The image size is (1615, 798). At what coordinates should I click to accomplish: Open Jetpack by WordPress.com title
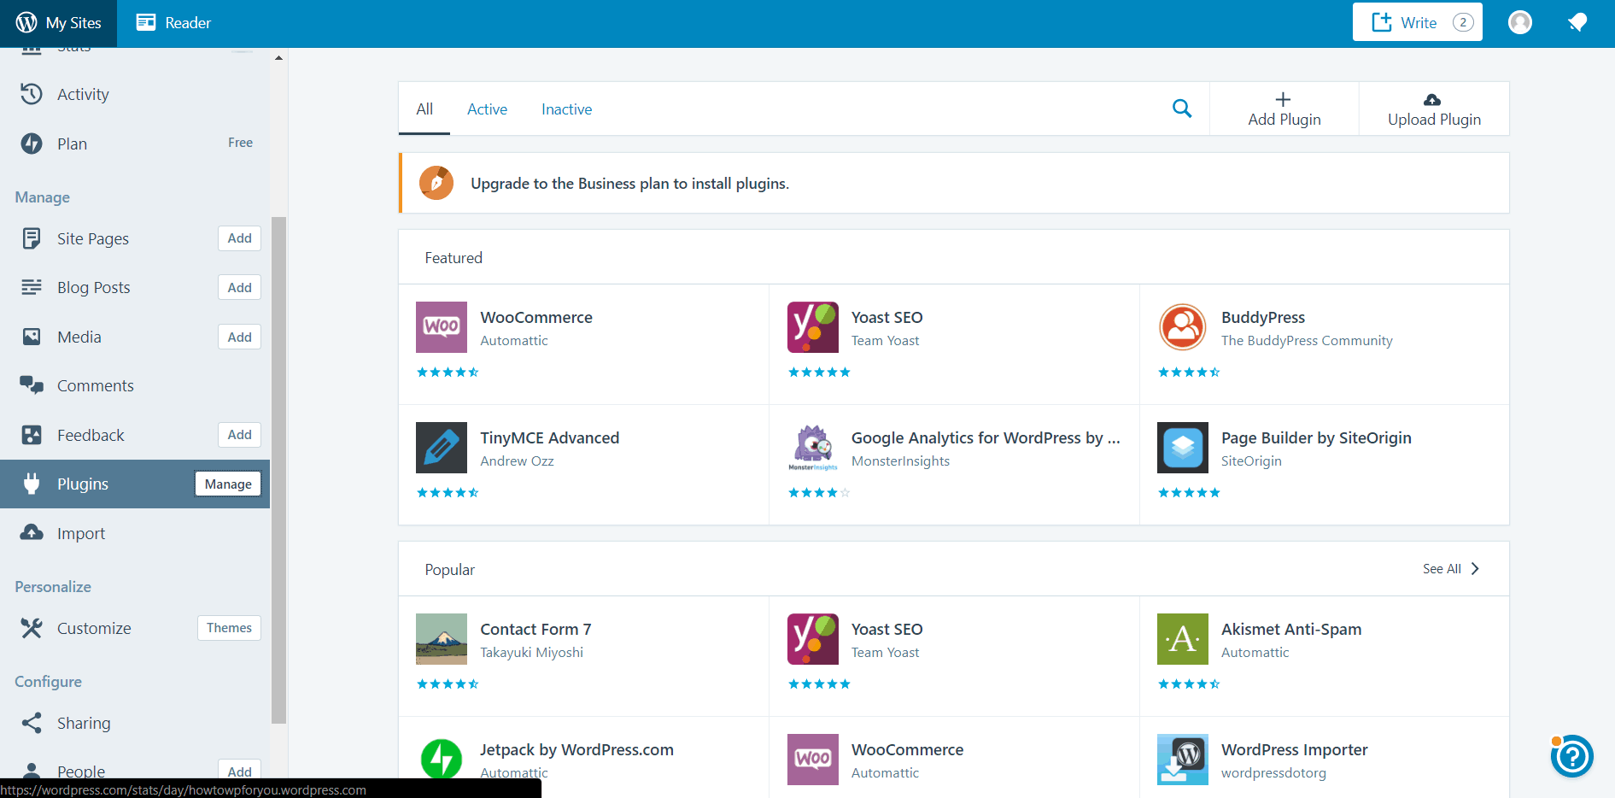pos(576,749)
